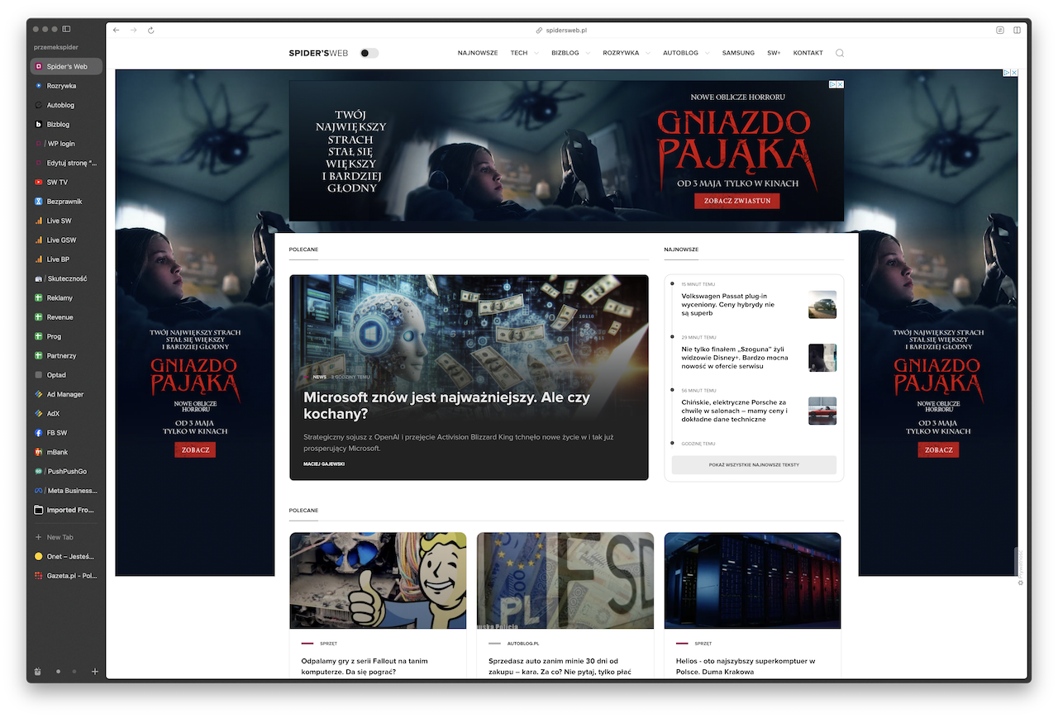Screen dimensions: 1058x718
Task: Open the SW TV YouTube tab
Action: tap(66, 182)
